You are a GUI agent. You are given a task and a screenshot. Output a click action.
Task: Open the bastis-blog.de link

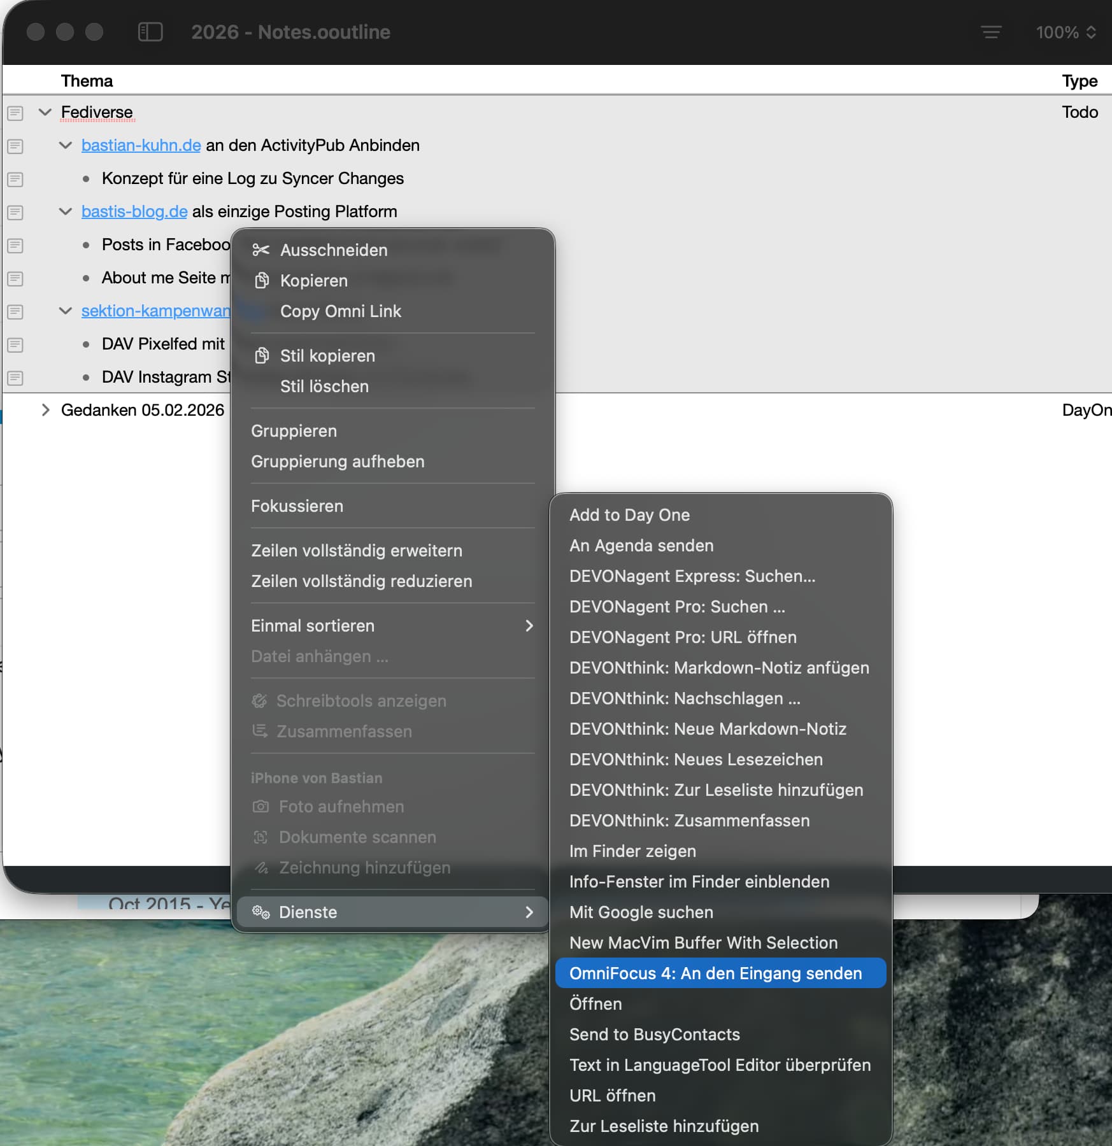[134, 211]
